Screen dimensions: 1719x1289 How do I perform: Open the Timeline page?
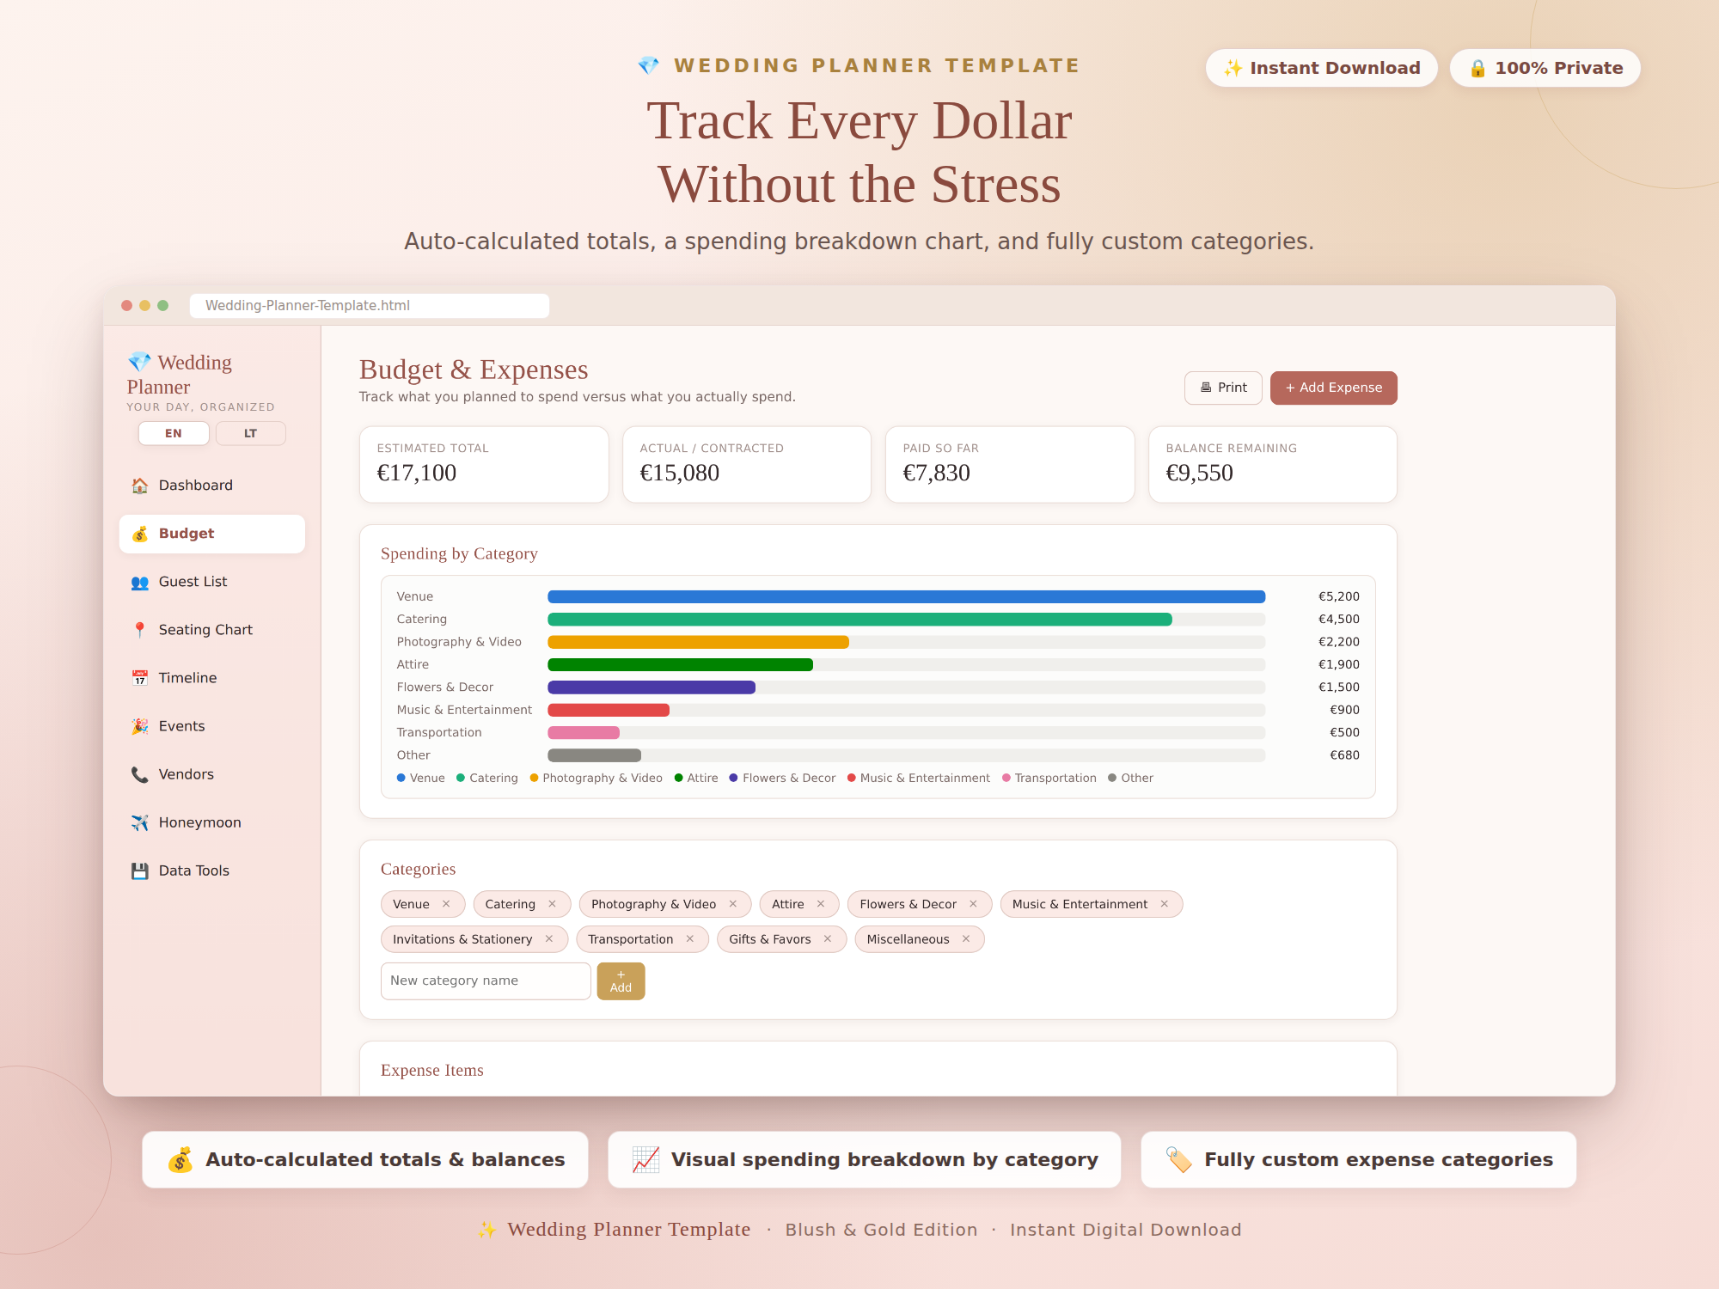[x=211, y=678]
